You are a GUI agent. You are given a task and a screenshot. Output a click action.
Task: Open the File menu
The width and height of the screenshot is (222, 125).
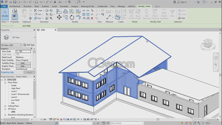[x=4, y=6]
